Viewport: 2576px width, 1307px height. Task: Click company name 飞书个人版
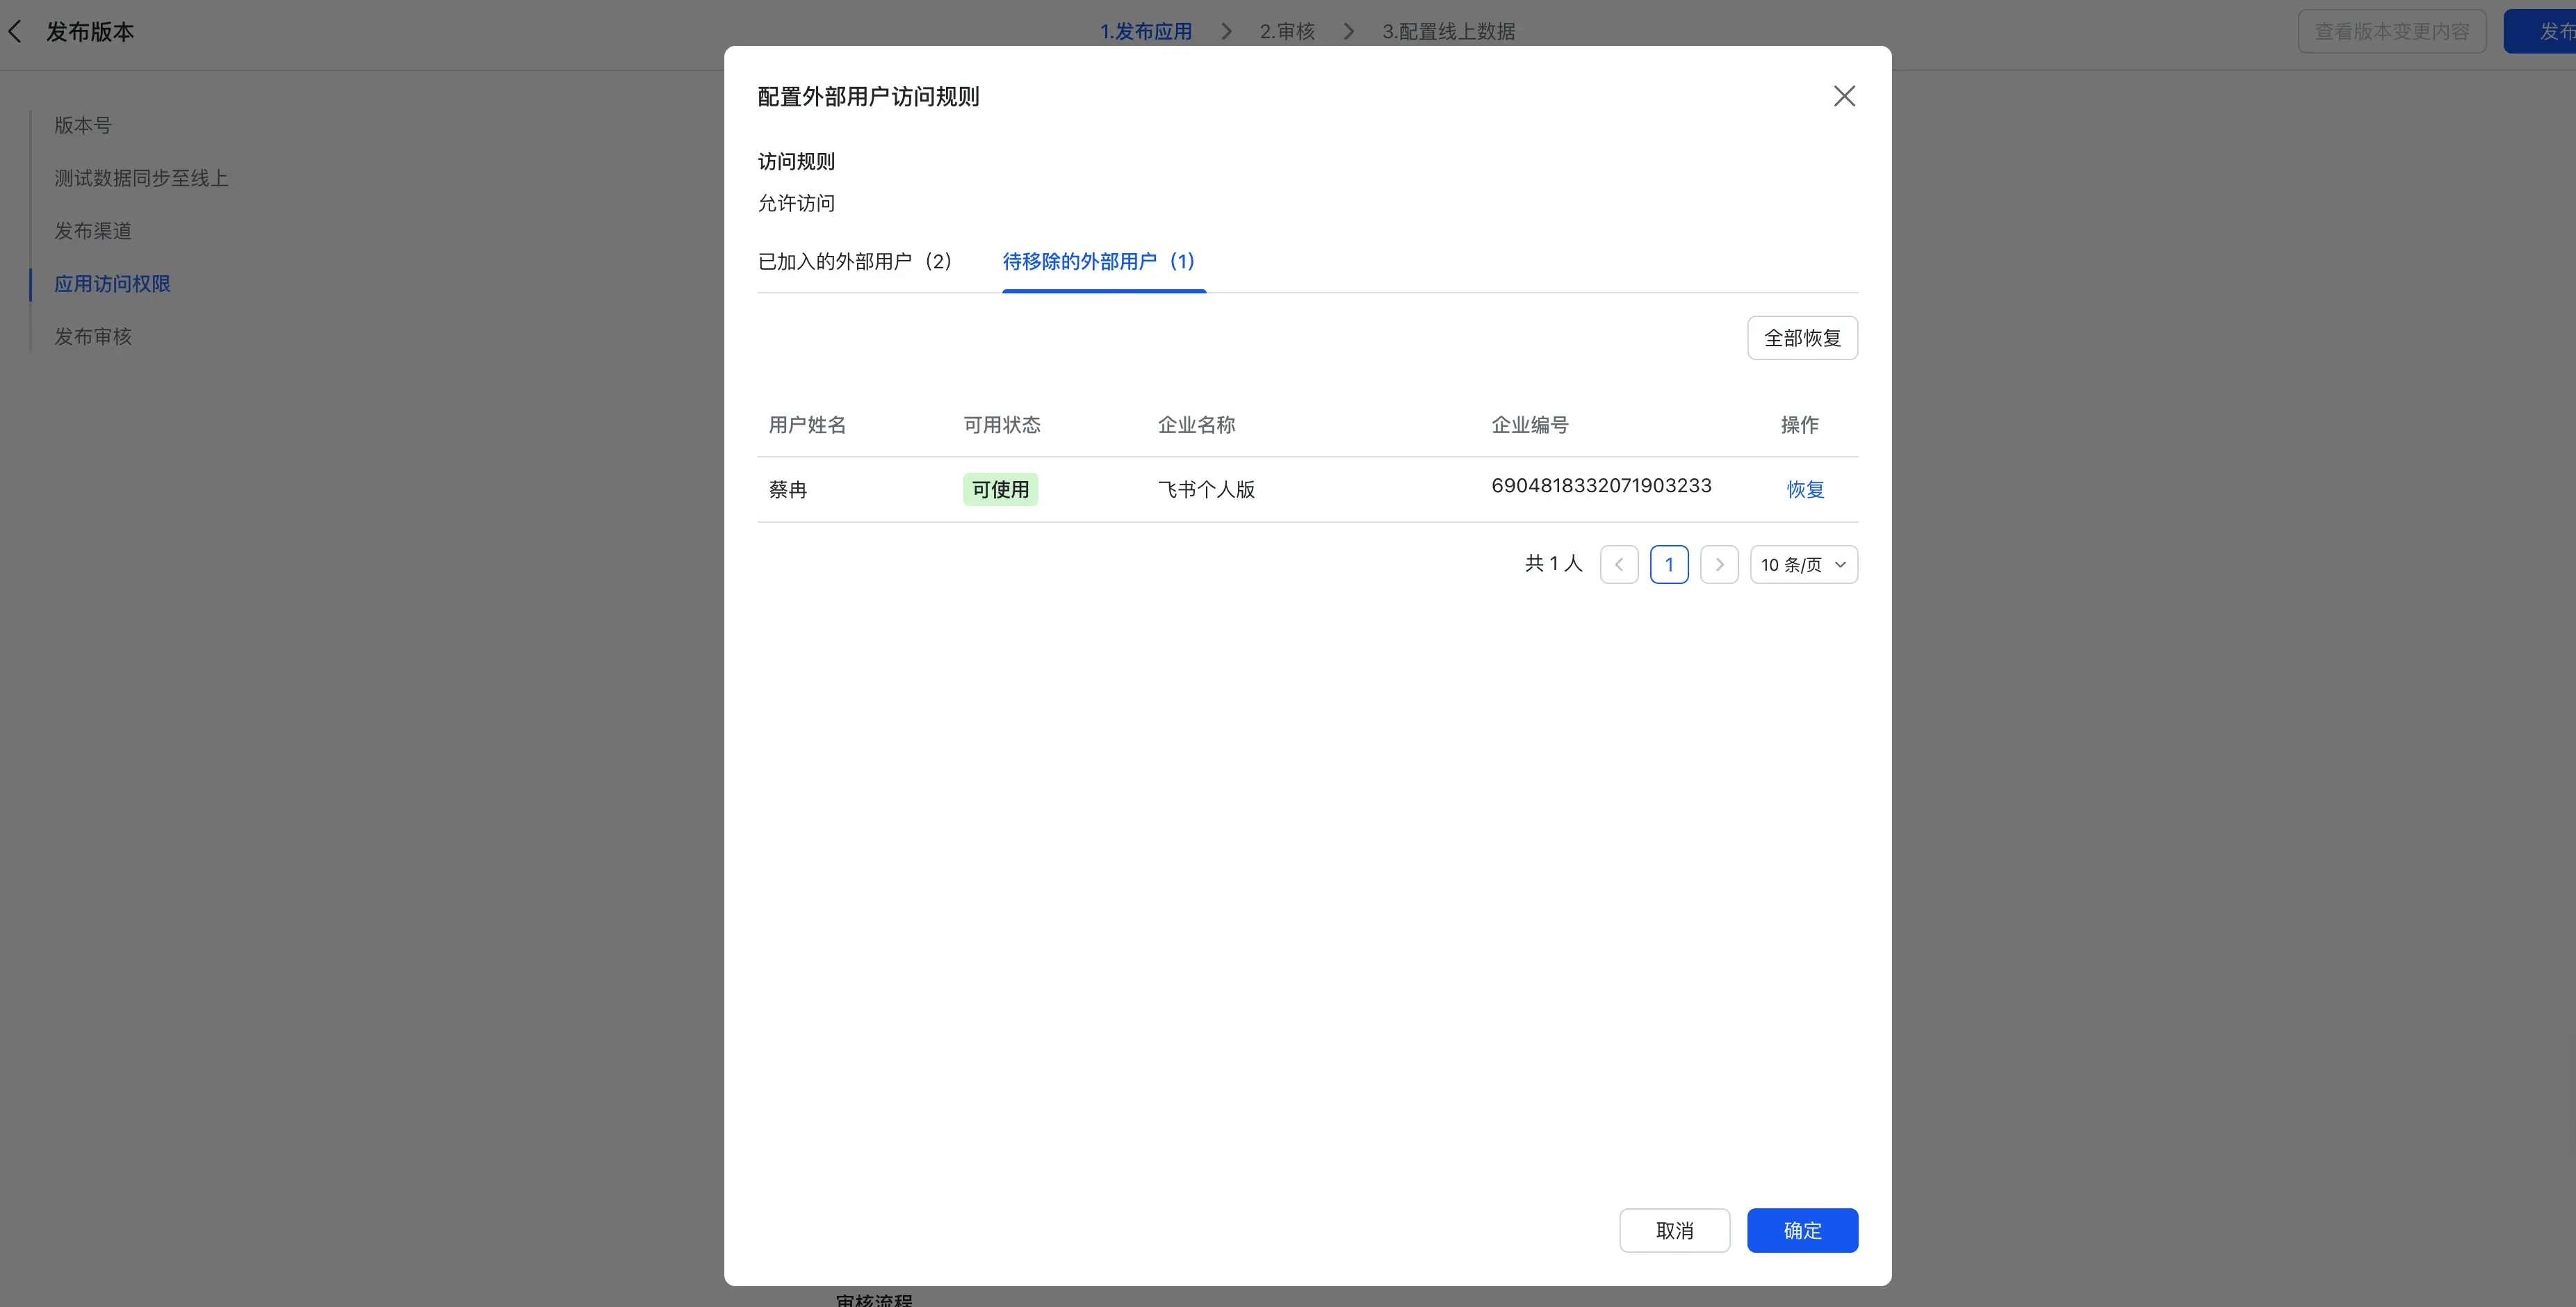click(x=1206, y=489)
